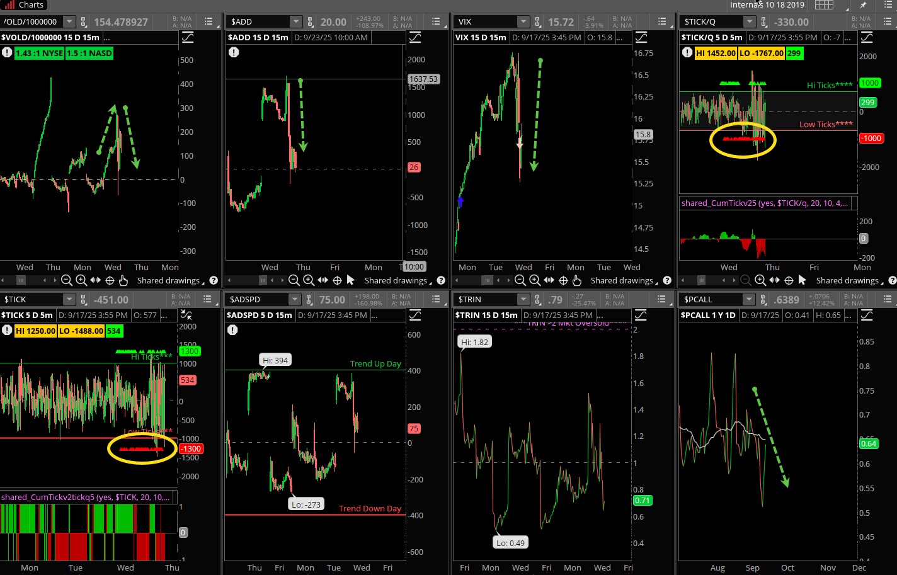This screenshot has height=575, width=897.
Task: Click the 1.43:1 NYSE green label
Action: (39, 54)
